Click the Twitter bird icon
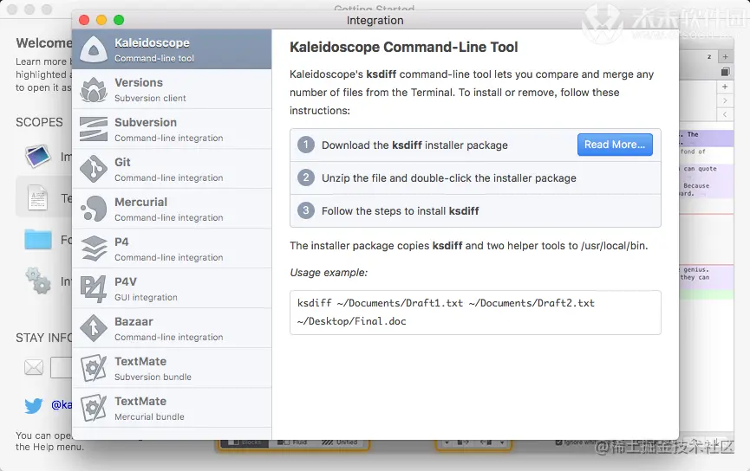 tap(34, 405)
